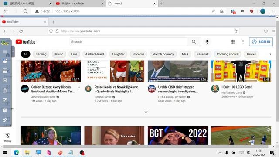The image size is (279, 157).
Task: Click the horizontal scrollbar at page bottom
Action: click(136, 147)
